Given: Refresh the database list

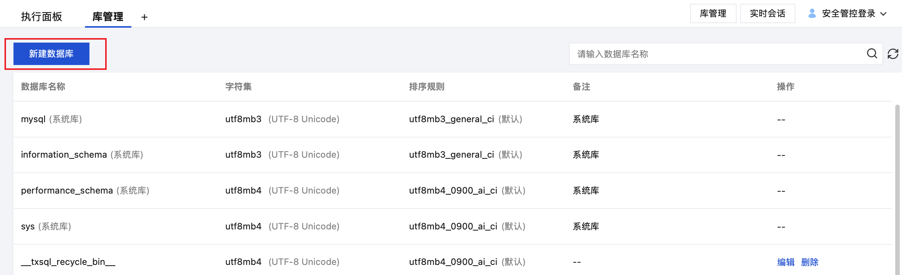Looking at the screenshot, I should (x=893, y=54).
